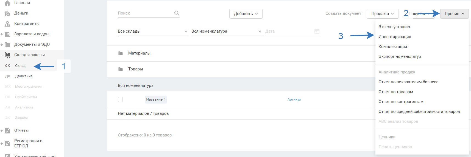Select Экспорт номенклатур menu item

(422, 56)
